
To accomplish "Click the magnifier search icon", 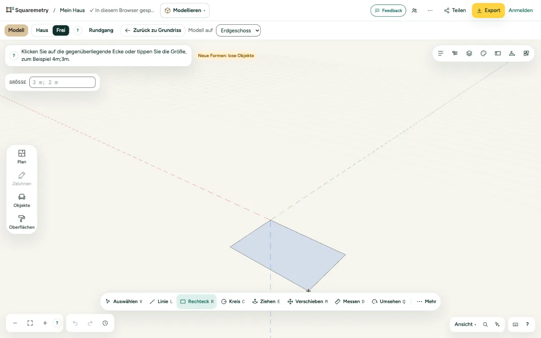I will point(486,324).
